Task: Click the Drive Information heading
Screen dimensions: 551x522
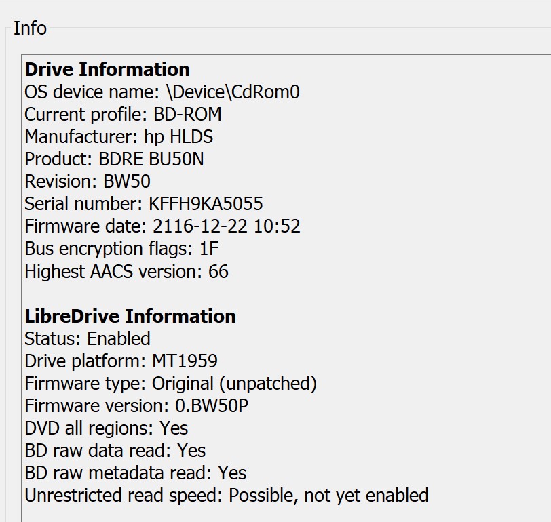Action: coord(107,69)
